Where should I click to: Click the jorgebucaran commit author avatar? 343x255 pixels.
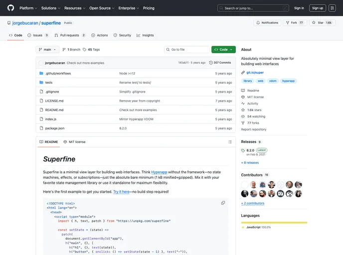[41, 63]
